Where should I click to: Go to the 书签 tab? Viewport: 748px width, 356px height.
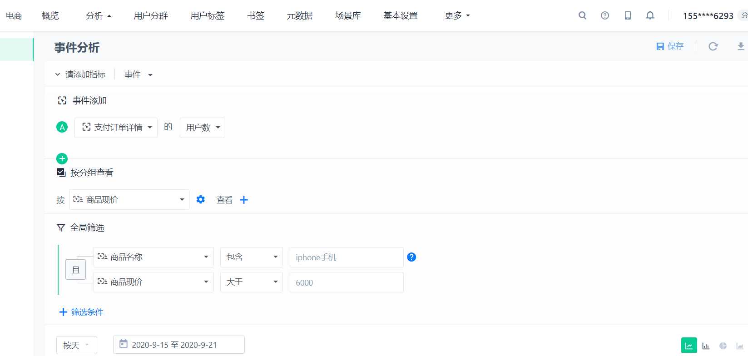pos(256,15)
